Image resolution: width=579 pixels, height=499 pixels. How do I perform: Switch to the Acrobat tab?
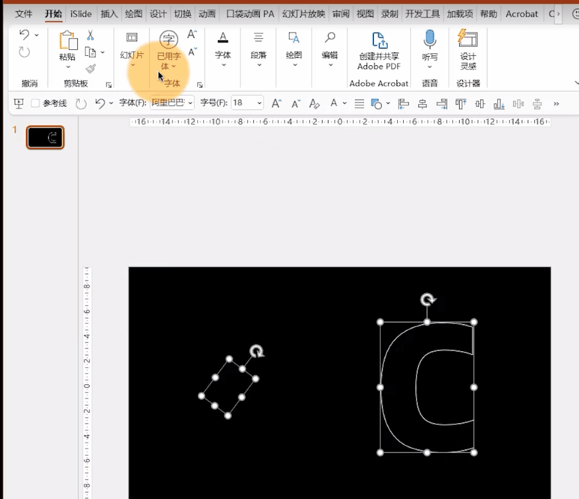point(522,14)
